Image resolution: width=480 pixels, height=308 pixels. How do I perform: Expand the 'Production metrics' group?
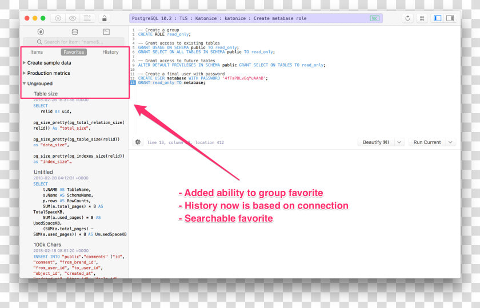[24, 73]
